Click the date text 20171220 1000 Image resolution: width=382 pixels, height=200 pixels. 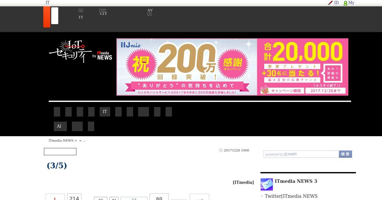click(x=237, y=150)
